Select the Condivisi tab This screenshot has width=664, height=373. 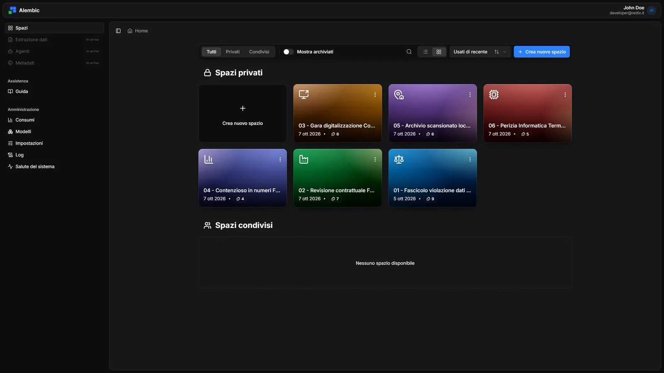coord(259,52)
